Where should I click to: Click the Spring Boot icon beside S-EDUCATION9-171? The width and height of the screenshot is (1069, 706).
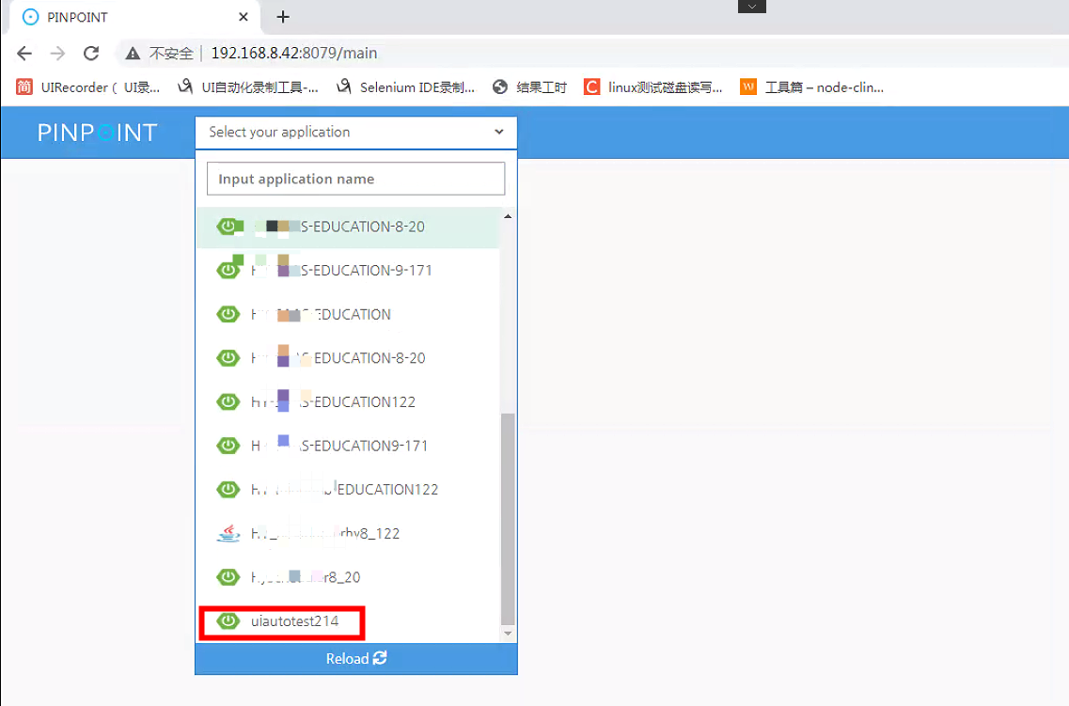[228, 446]
